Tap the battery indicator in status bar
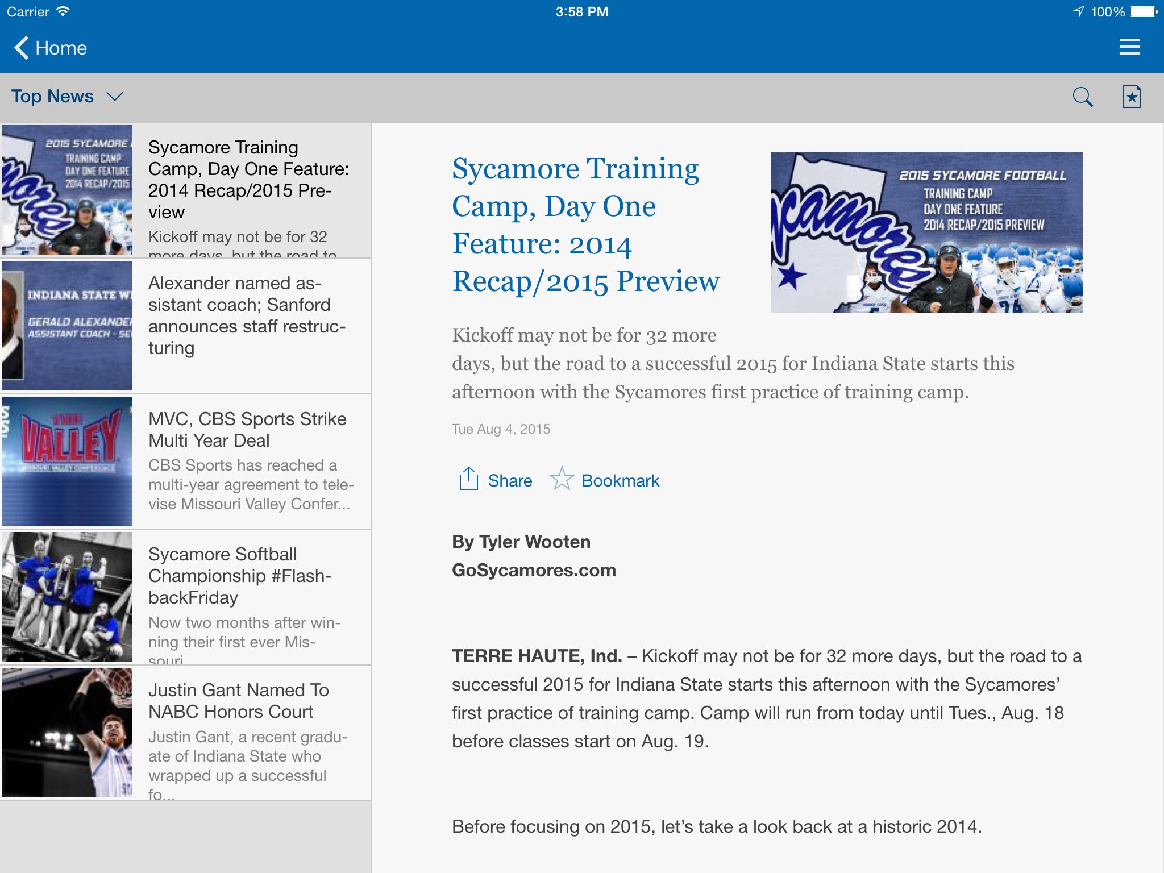Image resolution: width=1164 pixels, height=873 pixels. coord(1144,11)
